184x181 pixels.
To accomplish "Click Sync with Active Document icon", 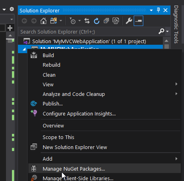I will pos(87,21).
